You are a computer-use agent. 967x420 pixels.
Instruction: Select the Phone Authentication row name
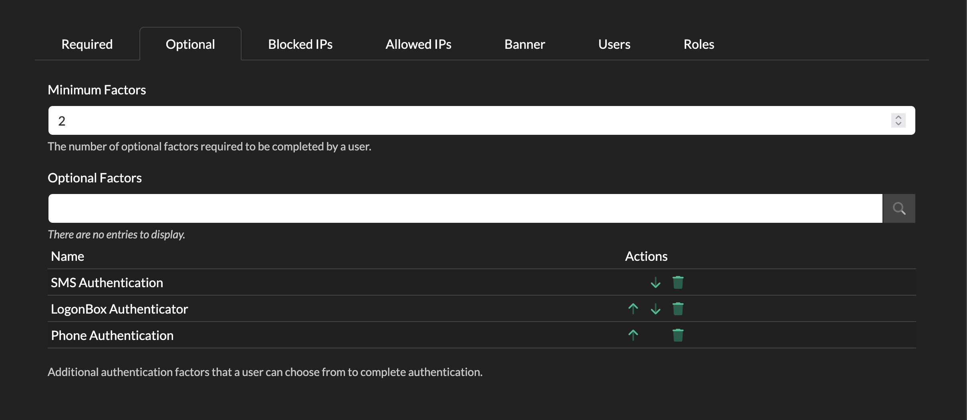click(112, 336)
